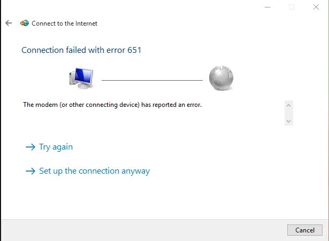Click the connection line between computer and globe

point(152,80)
